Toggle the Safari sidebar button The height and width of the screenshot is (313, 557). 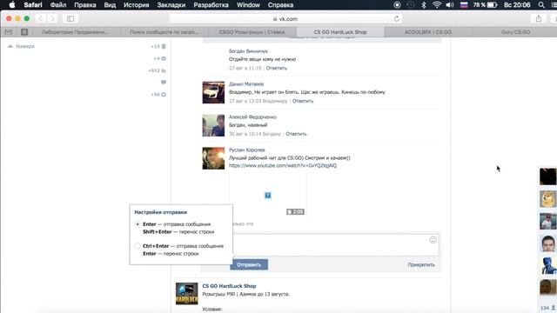click(70, 18)
